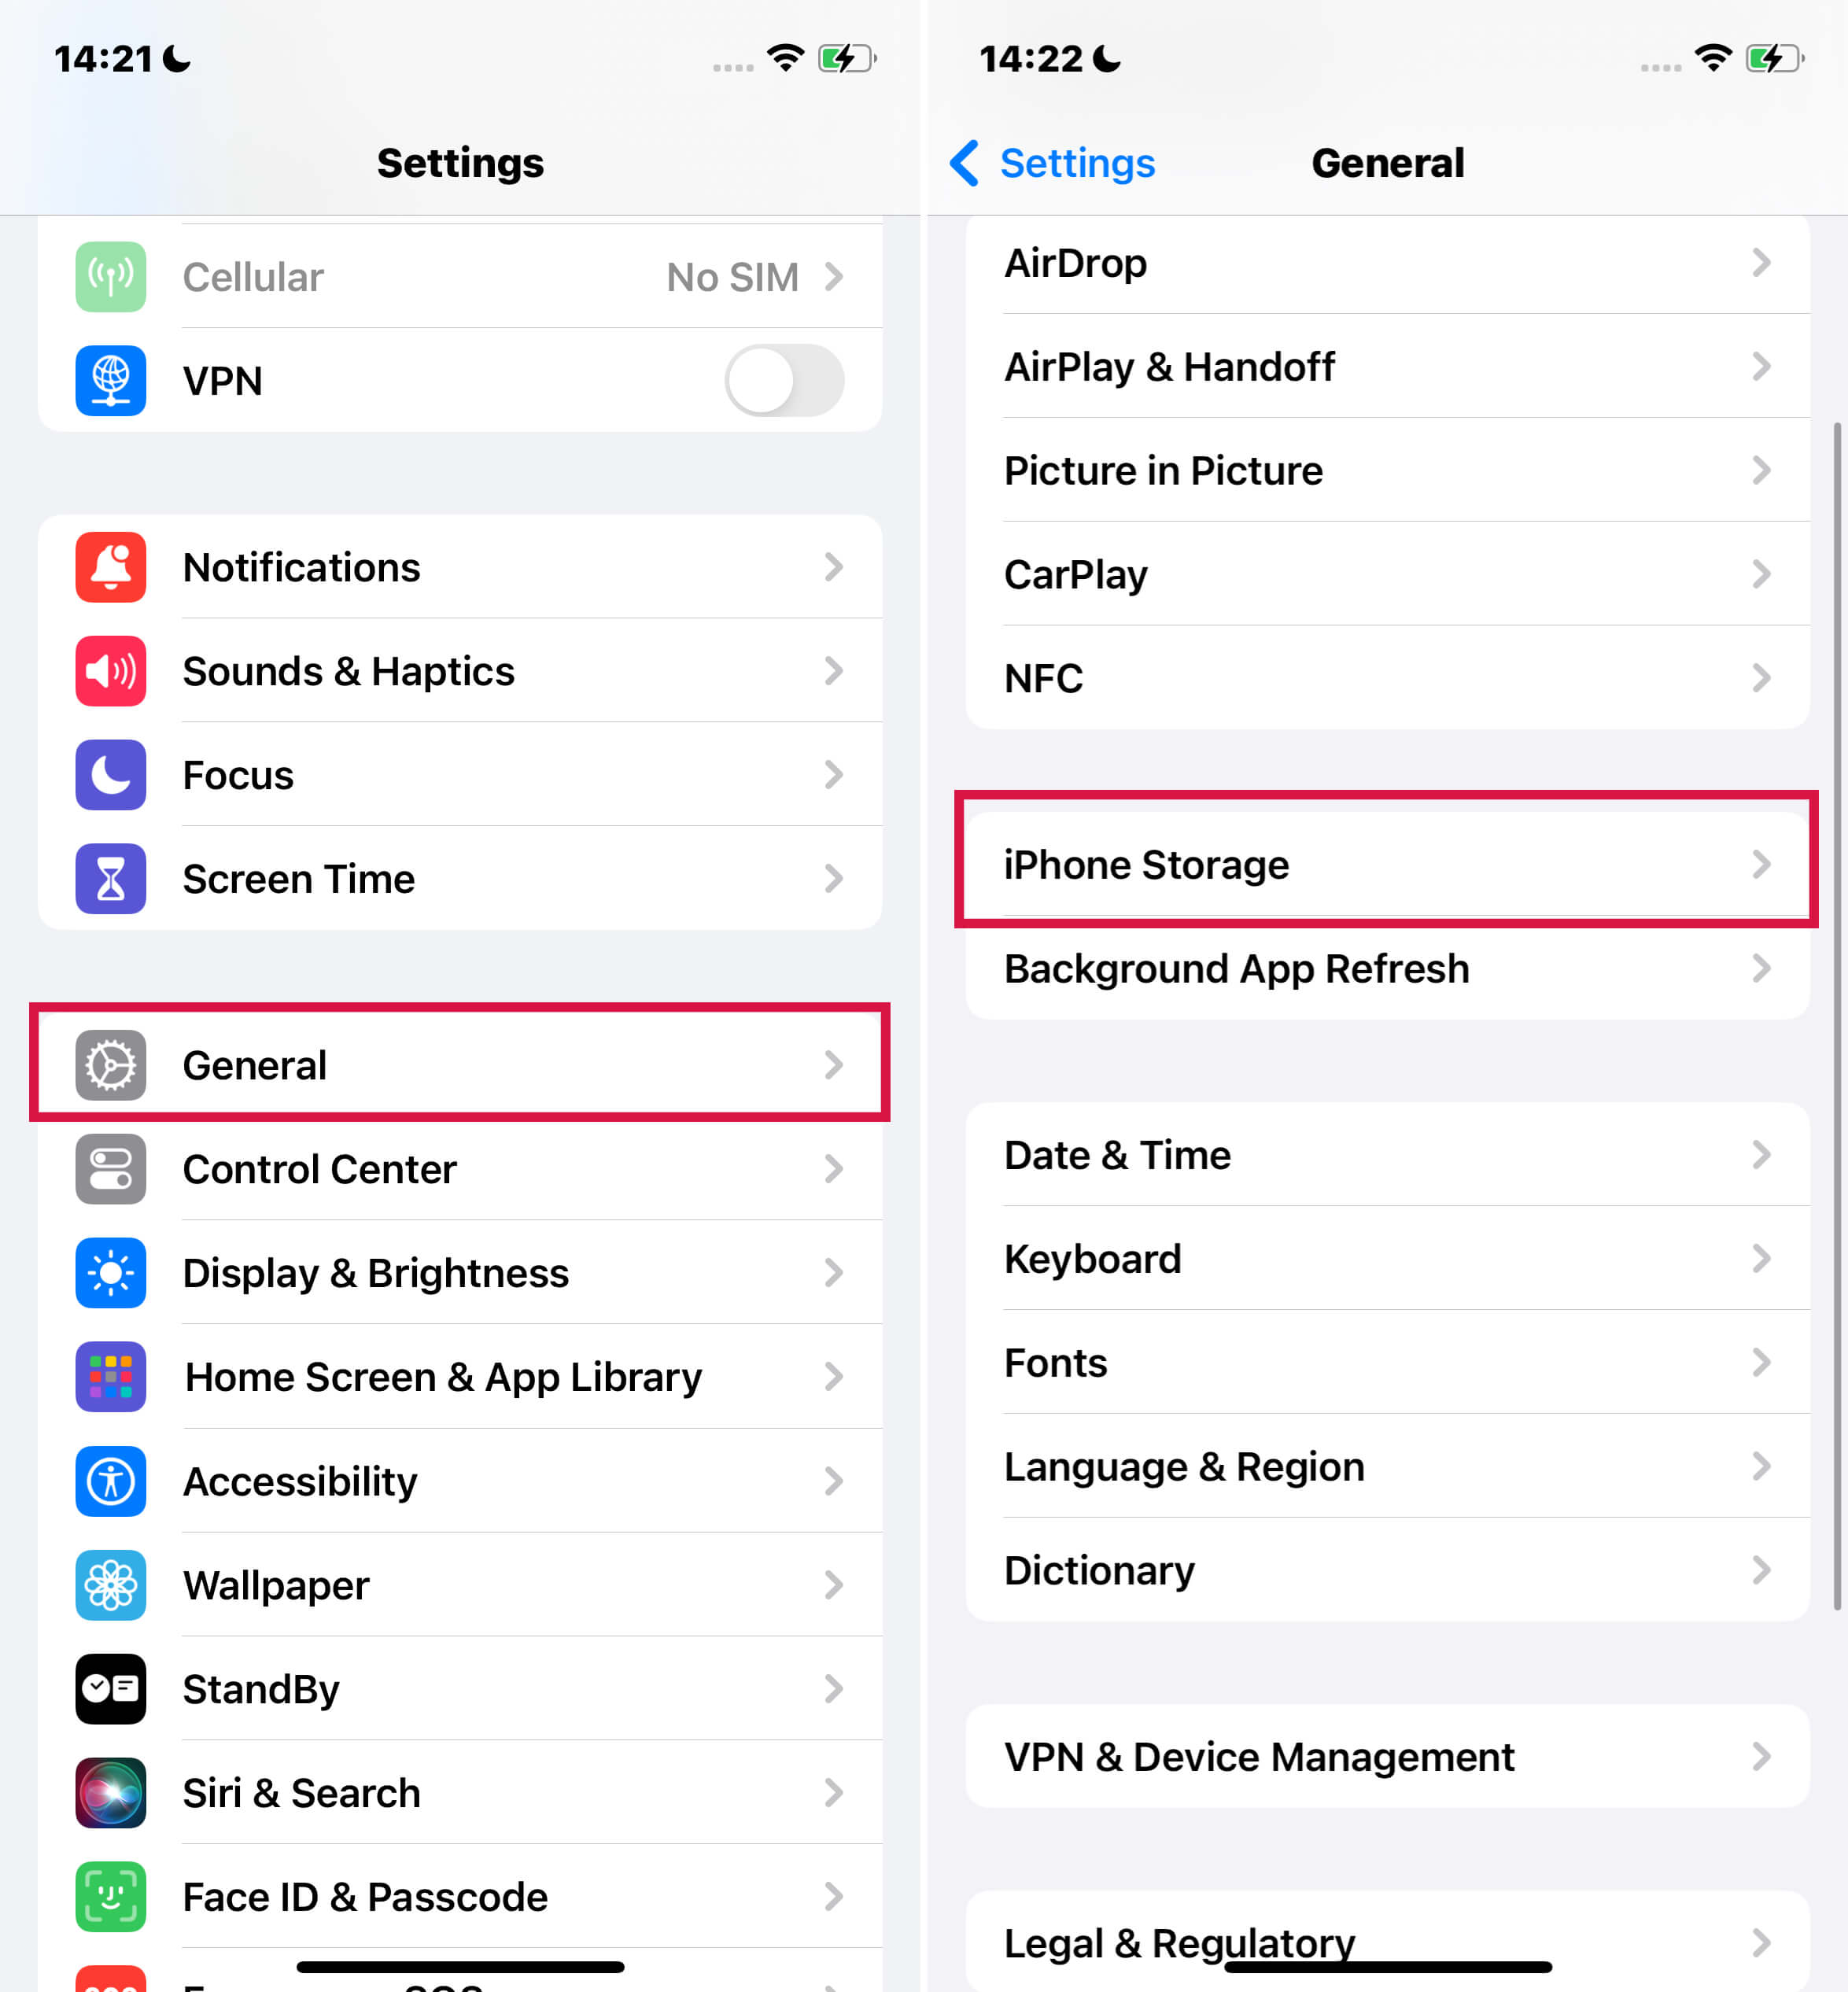
Task: Select Language & Region option
Action: click(x=1386, y=1466)
